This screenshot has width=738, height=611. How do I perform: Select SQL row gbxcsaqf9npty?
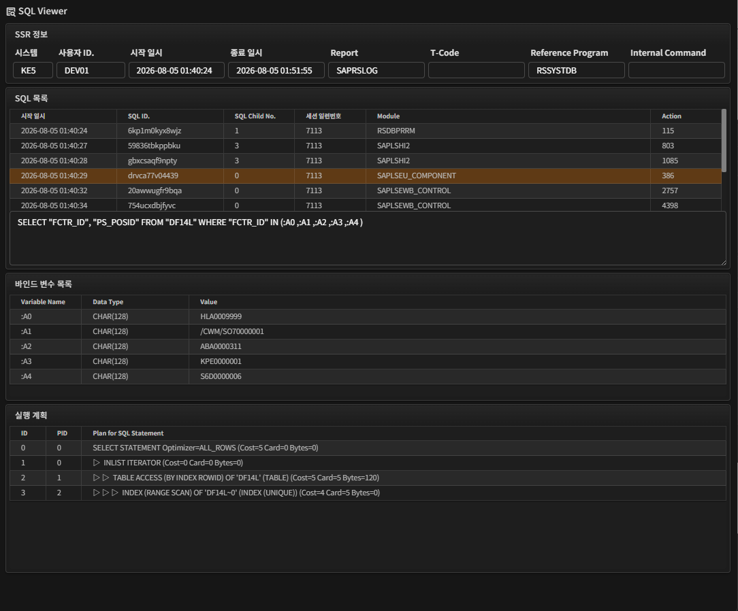pos(365,161)
